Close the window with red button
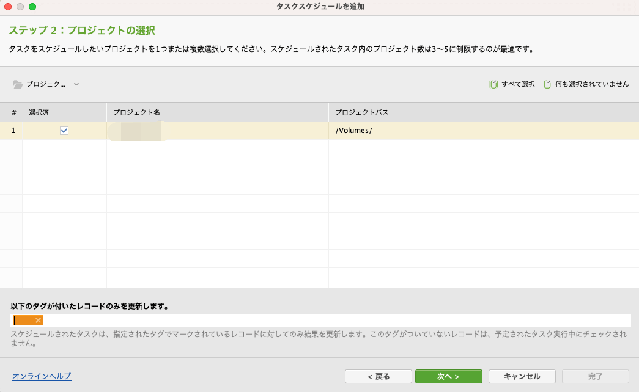 pos(8,7)
